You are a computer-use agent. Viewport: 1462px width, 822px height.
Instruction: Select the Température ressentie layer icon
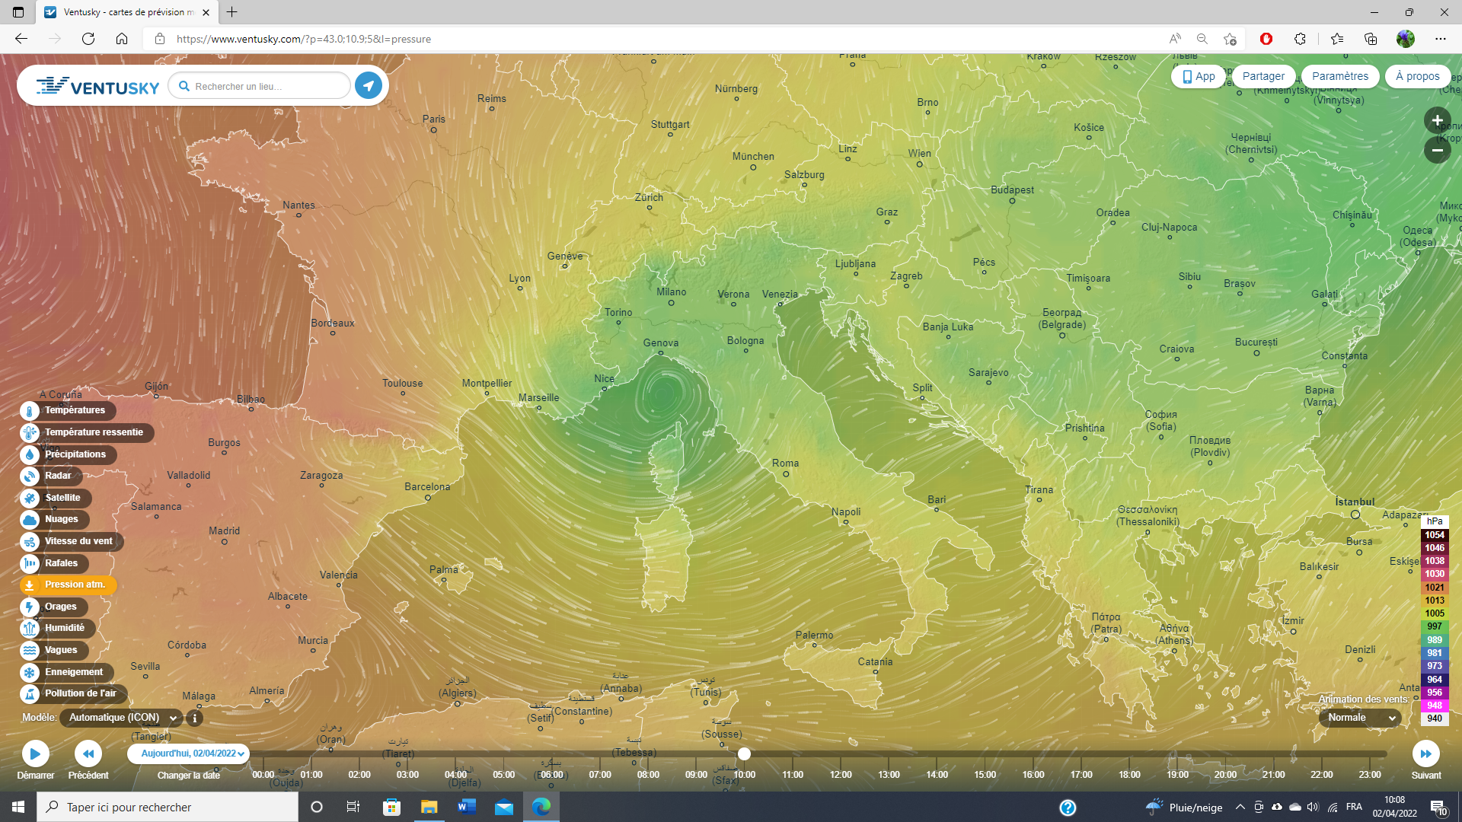[x=29, y=433]
